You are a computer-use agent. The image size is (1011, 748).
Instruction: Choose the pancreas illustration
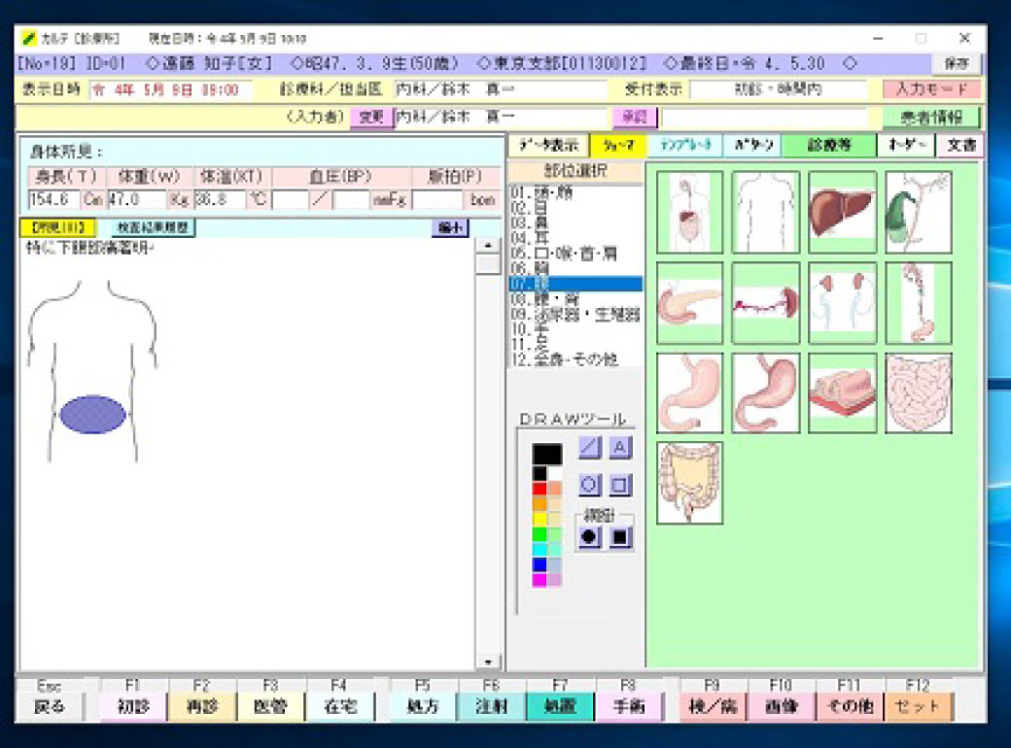coord(689,302)
